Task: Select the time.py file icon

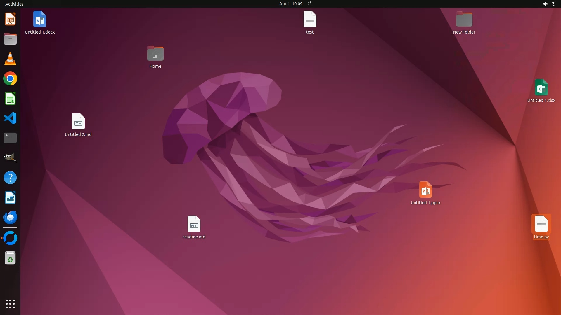Action: tap(541, 224)
